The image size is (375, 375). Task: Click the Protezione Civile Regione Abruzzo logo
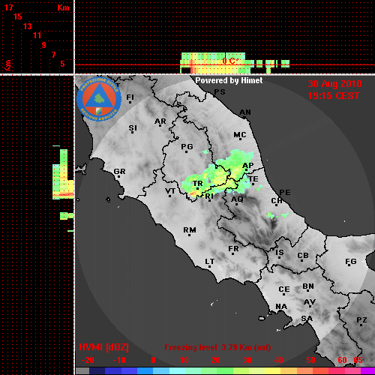[x=99, y=99]
